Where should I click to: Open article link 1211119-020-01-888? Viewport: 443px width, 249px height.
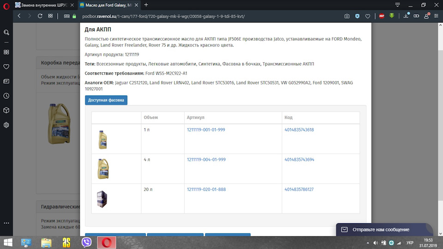point(206,190)
